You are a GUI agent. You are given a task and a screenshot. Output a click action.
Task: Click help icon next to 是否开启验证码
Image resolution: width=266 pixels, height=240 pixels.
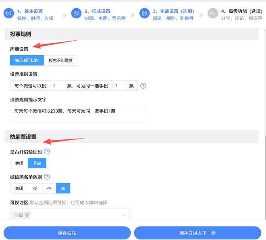click(47, 152)
